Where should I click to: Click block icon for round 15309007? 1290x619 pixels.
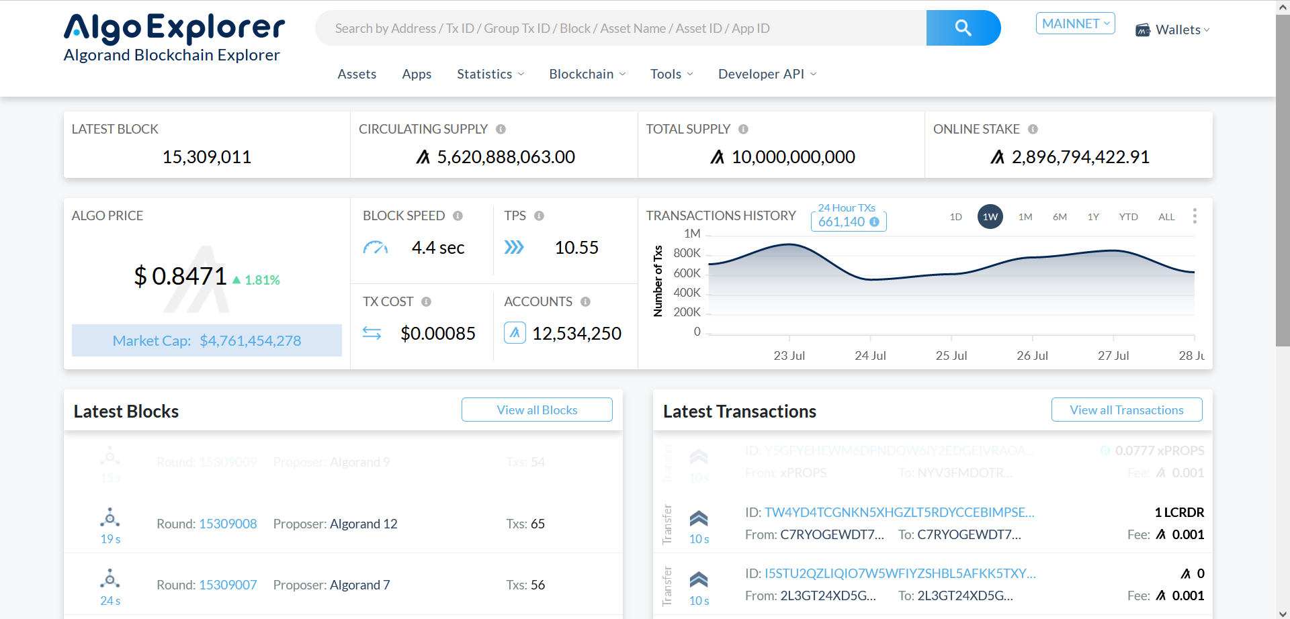point(110,579)
